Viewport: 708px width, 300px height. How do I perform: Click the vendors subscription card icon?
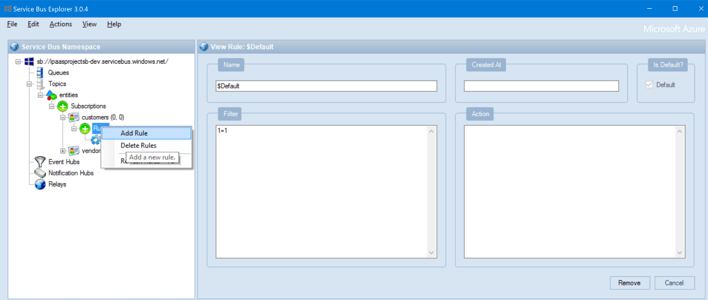(x=74, y=151)
